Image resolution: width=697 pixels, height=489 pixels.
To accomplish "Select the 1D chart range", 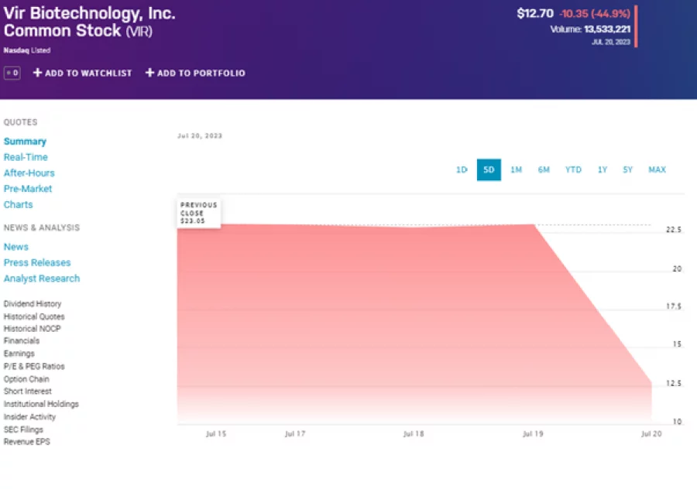I will pos(461,169).
